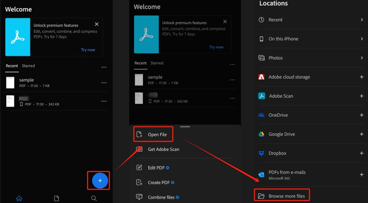Click the OneDrive cloud icon
368x203 pixels.
pos(261,115)
